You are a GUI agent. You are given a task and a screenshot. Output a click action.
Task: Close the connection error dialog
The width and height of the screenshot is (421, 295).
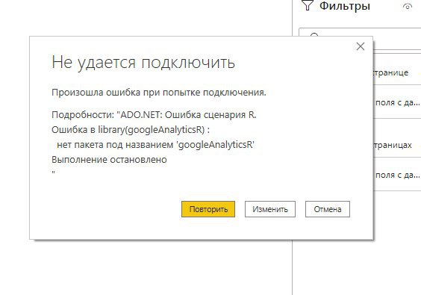pyautogui.click(x=361, y=46)
